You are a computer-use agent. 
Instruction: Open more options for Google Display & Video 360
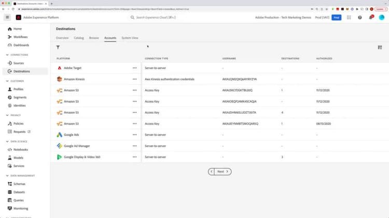135,157
